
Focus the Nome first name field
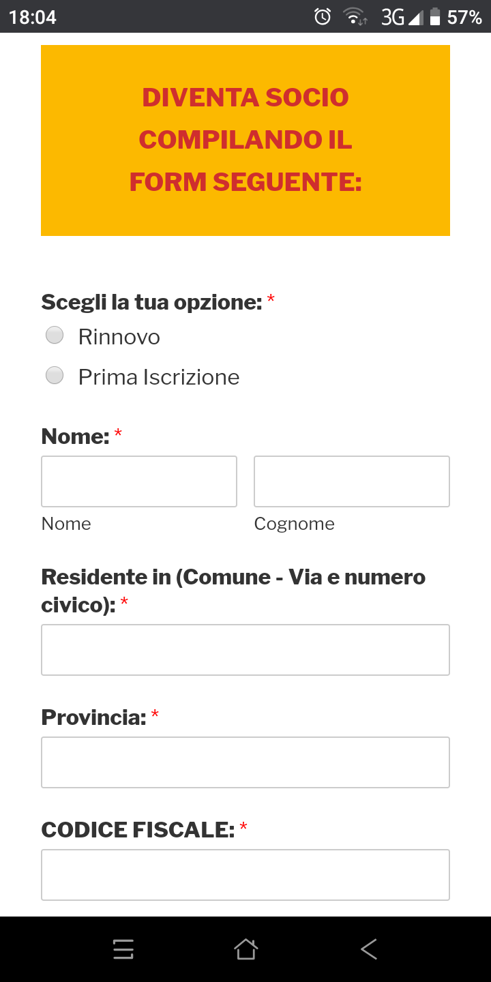coord(139,481)
